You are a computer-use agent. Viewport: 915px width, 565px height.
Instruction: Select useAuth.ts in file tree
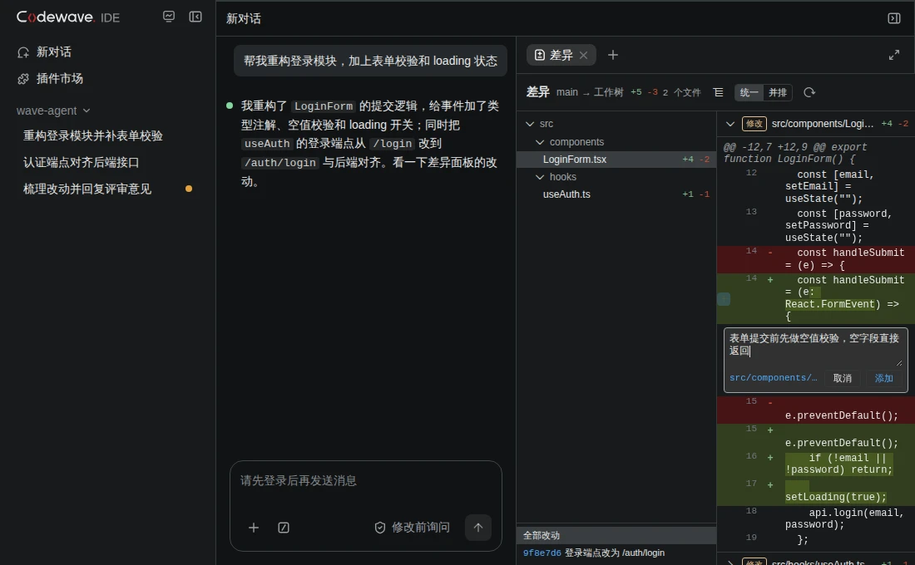616,194
